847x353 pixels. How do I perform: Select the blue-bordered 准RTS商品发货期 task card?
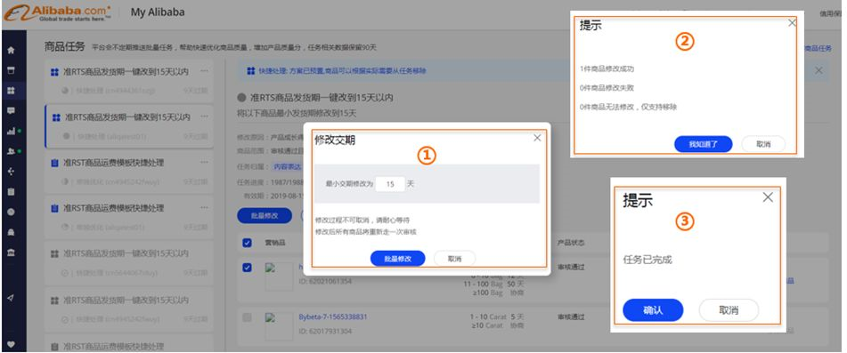click(x=128, y=126)
